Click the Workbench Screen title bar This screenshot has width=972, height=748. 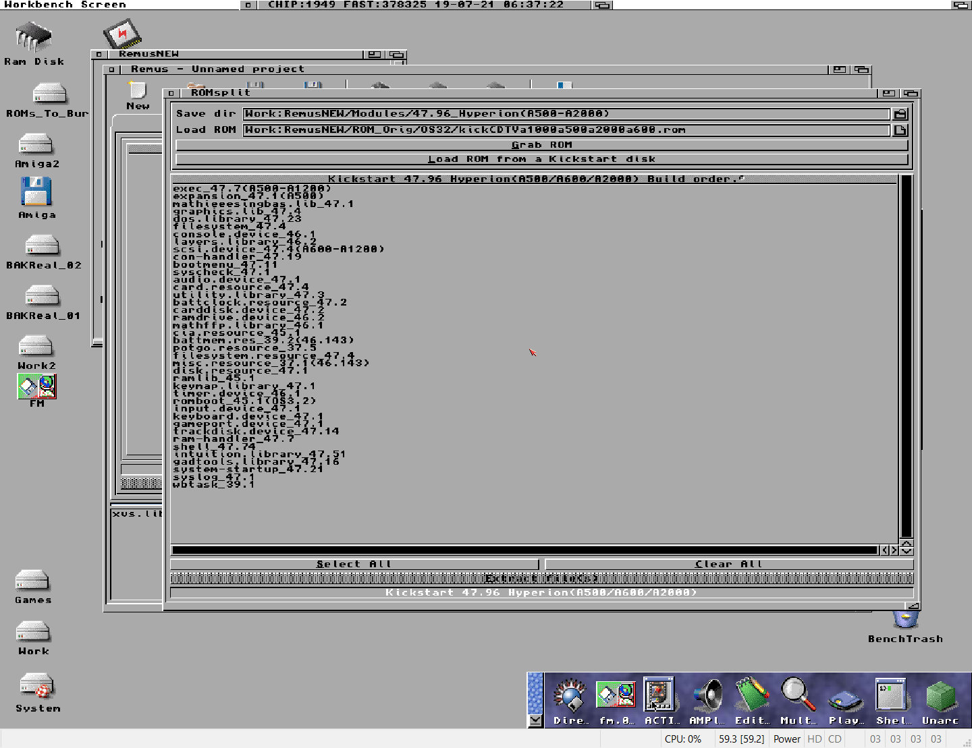click(122, 5)
